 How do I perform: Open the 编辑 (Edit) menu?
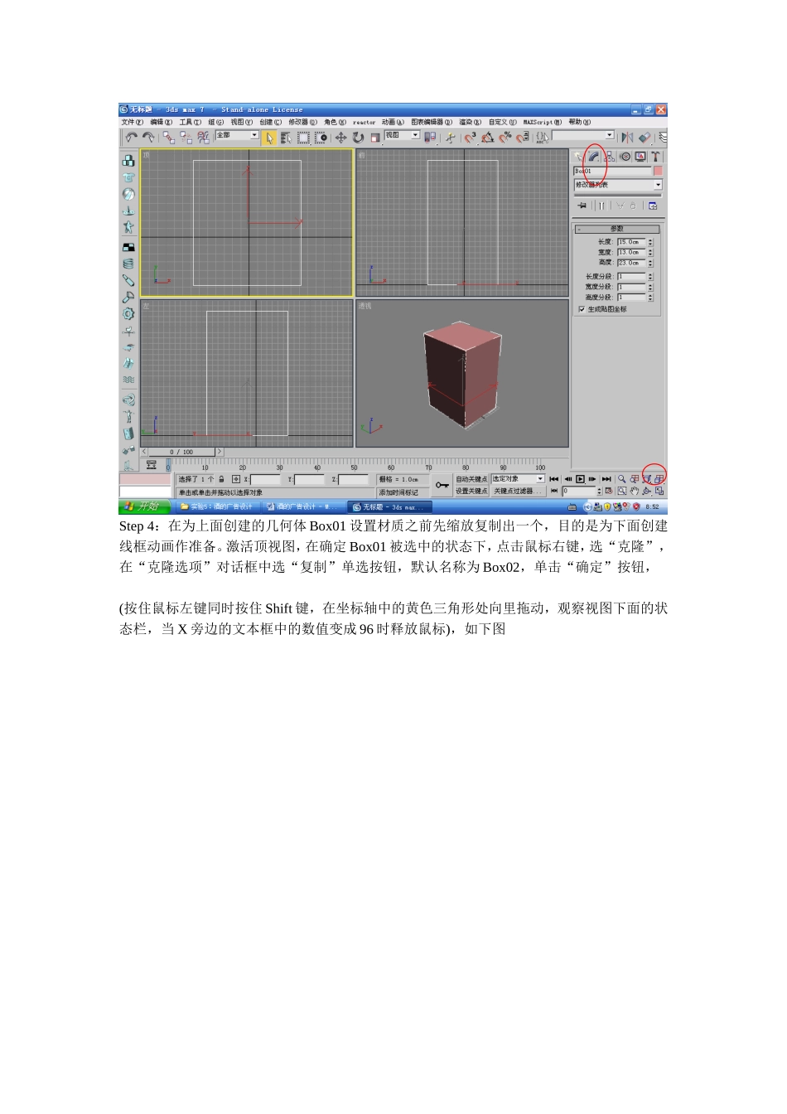coord(162,122)
